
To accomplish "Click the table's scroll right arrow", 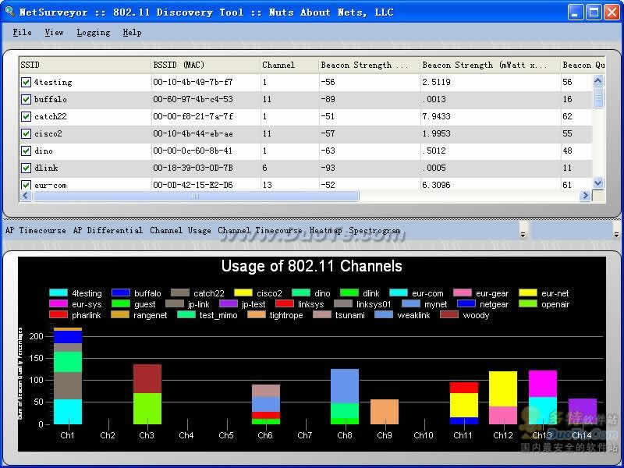I will (x=585, y=196).
